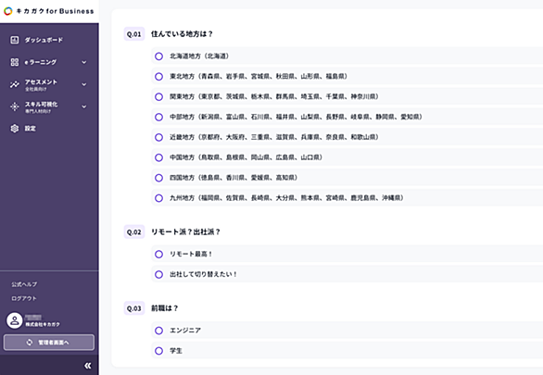
Task: Go to ダッシュボード menu item
Action: [49, 40]
